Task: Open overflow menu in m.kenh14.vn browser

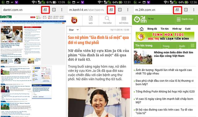Action: 128,10
